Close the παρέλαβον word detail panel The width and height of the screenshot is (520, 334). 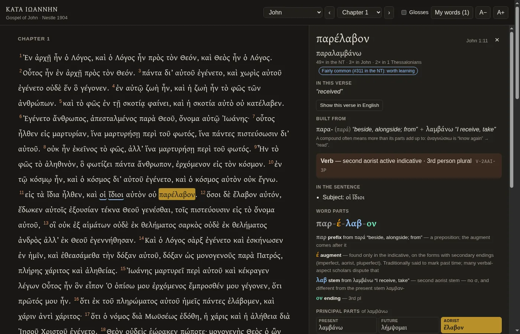click(497, 40)
